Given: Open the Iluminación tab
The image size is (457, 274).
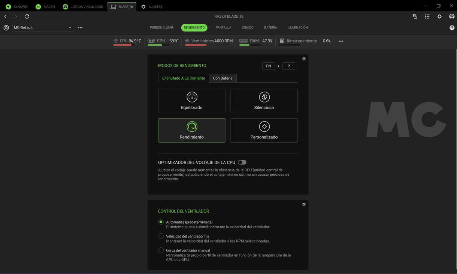Looking at the screenshot, I should [297, 27].
